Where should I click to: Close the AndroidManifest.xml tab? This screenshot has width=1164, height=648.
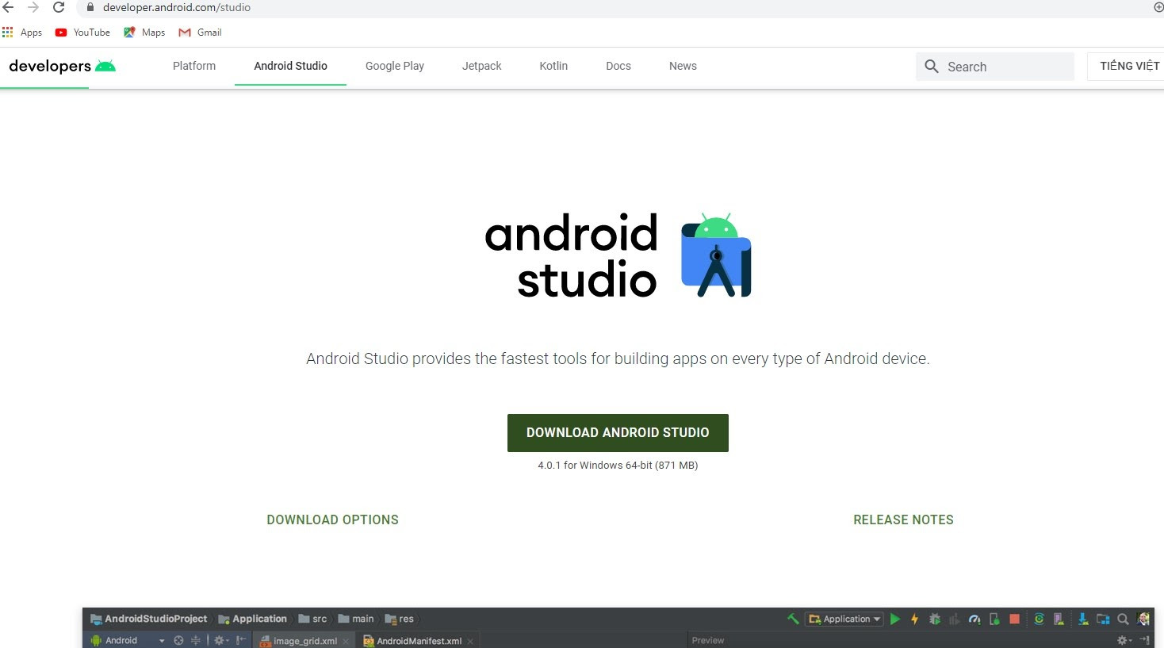[x=470, y=642]
